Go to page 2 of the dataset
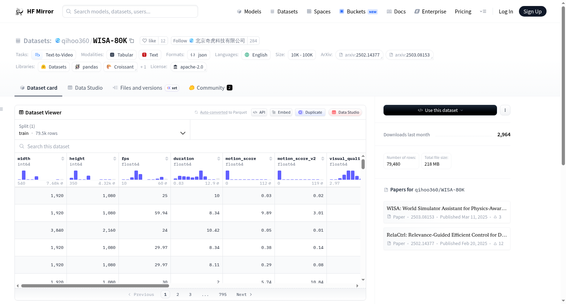 pos(178,294)
